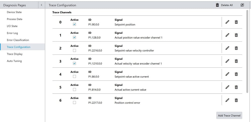Screen dimensions: 251x122
Task: Edit channel 5 Actual active current value
Action: pyautogui.click(x=227, y=87)
